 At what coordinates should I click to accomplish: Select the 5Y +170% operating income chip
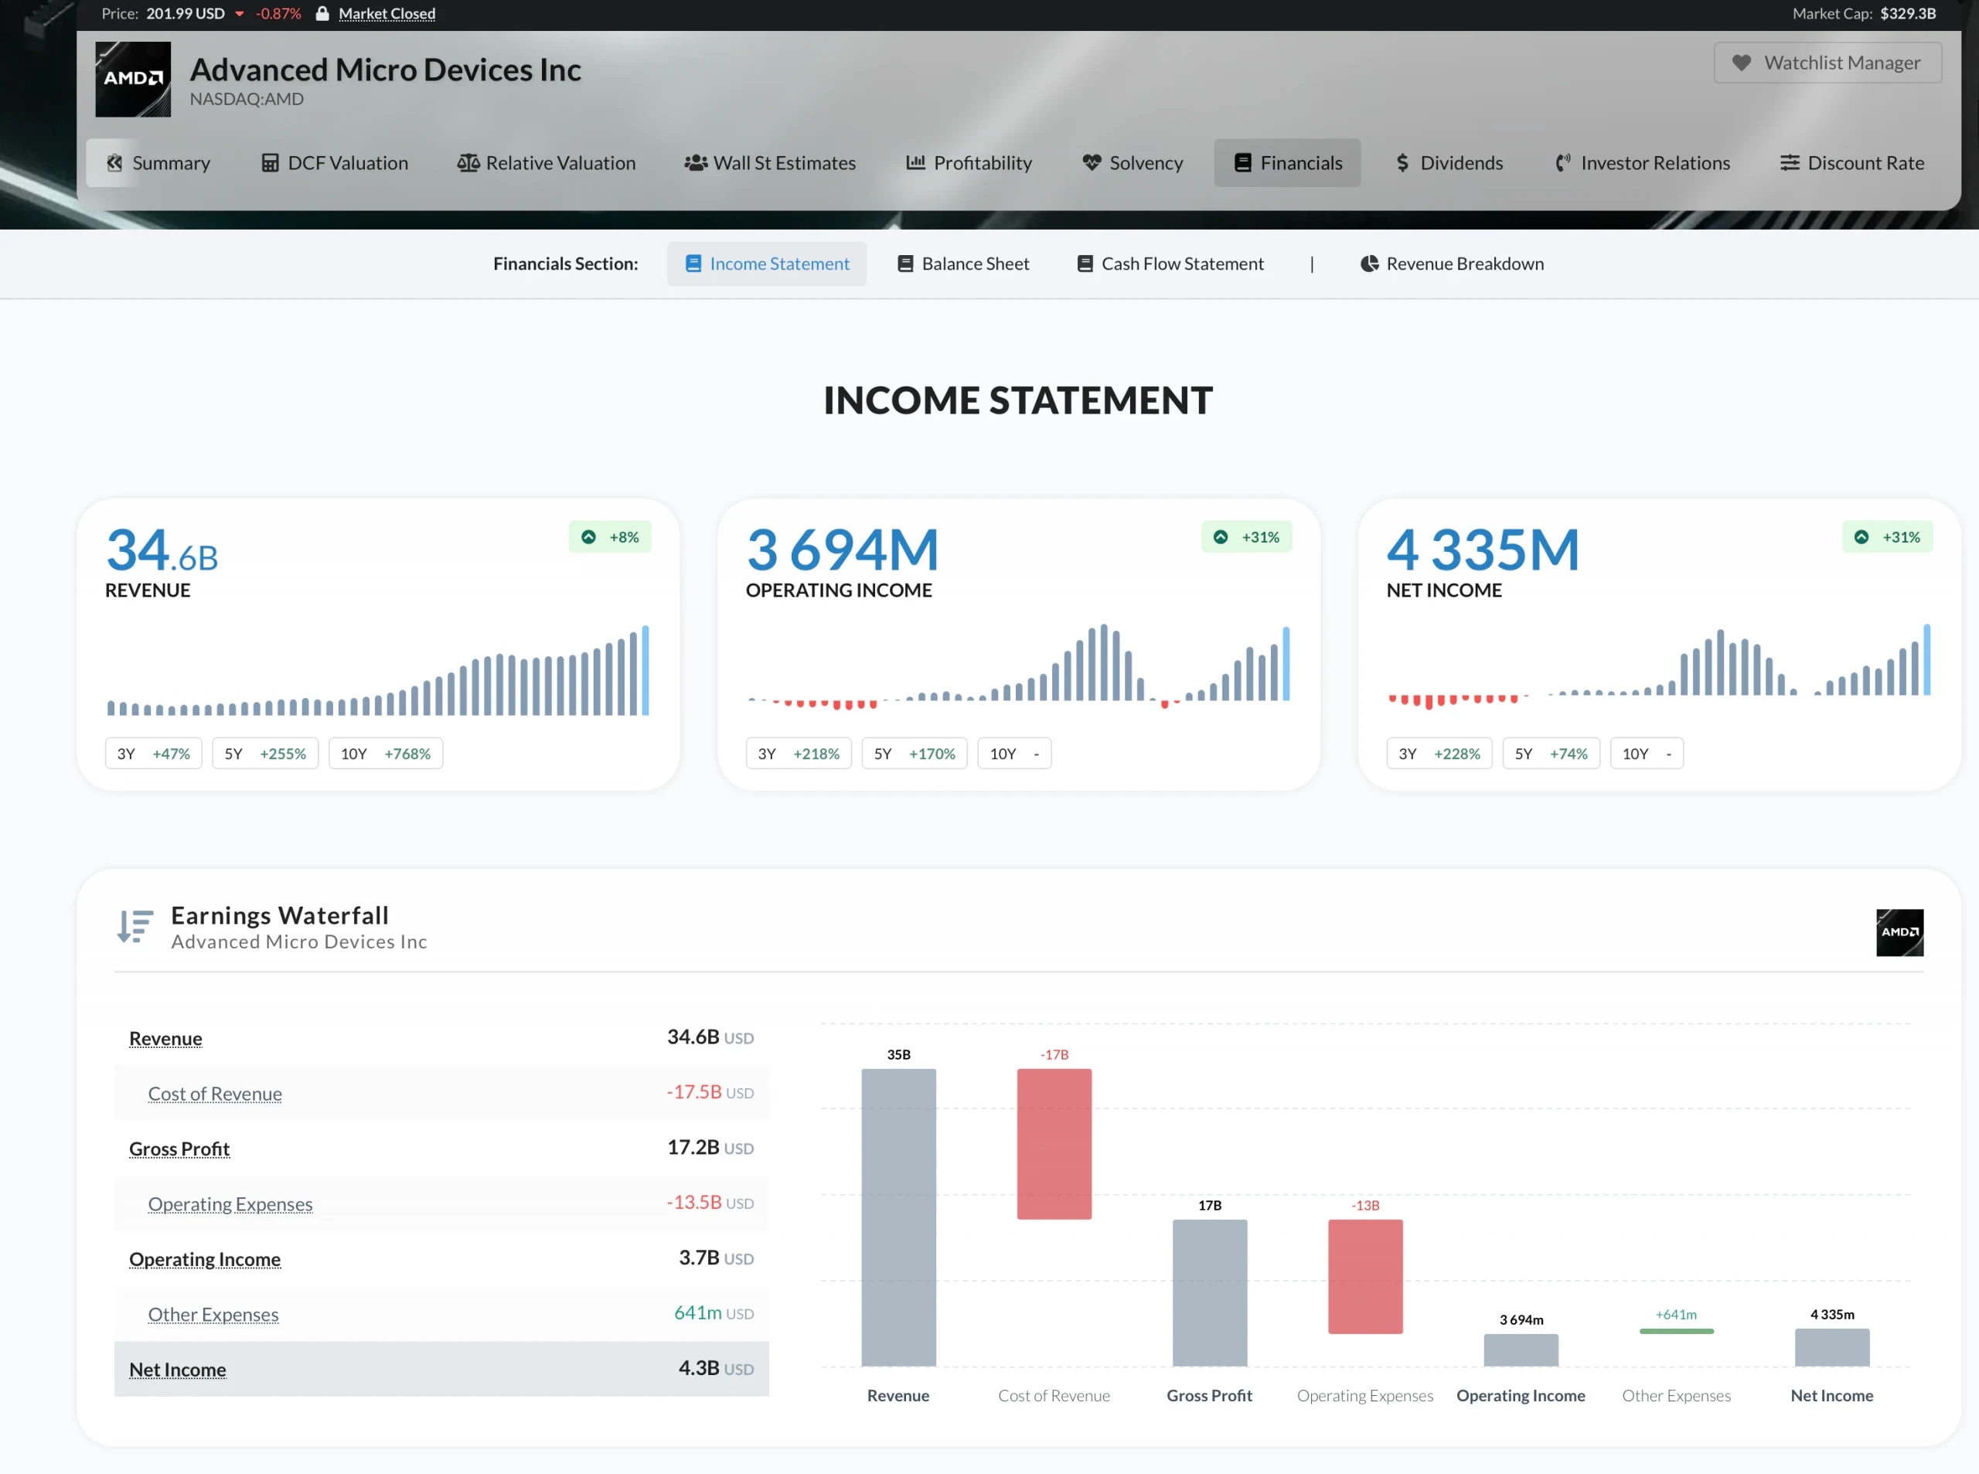click(x=914, y=753)
